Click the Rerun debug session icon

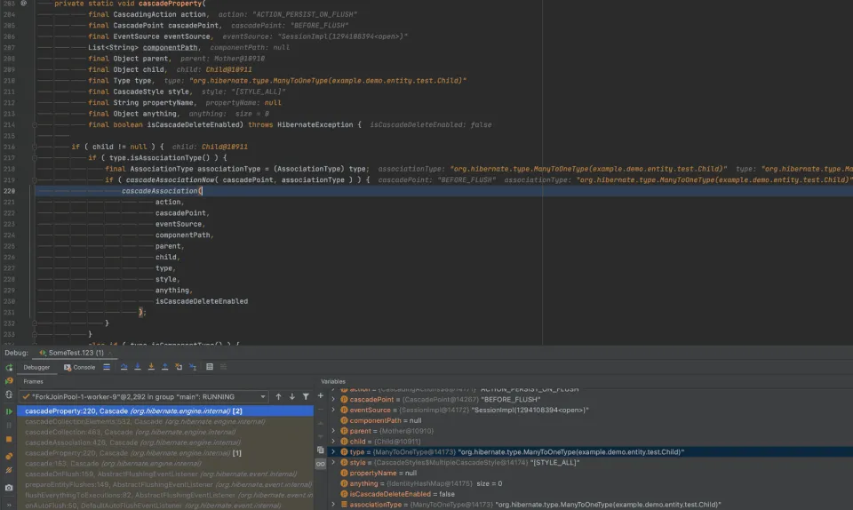coord(9,368)
